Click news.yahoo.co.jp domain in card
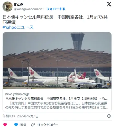This screenshot has height=127, width=114. click(17, 94)
